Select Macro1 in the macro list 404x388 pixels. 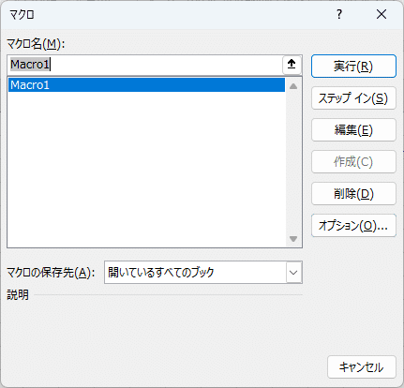[x=146, y=85]
